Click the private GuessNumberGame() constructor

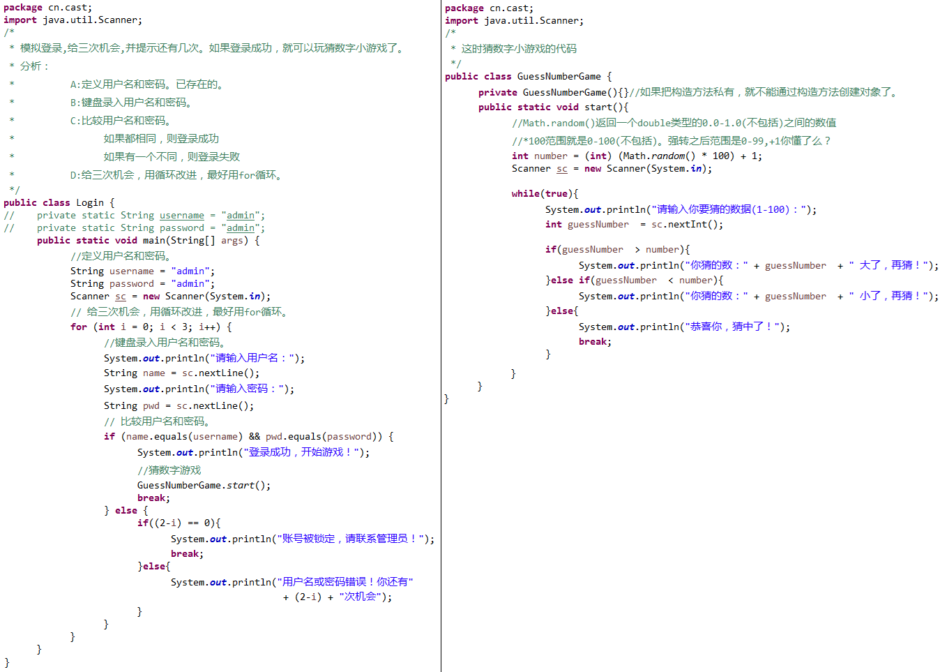coord(553,93)
